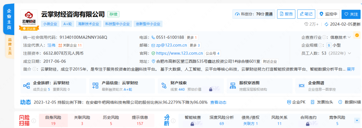Click the green shield icon before website
Screen dimensions: 362x128
point(153,53)
